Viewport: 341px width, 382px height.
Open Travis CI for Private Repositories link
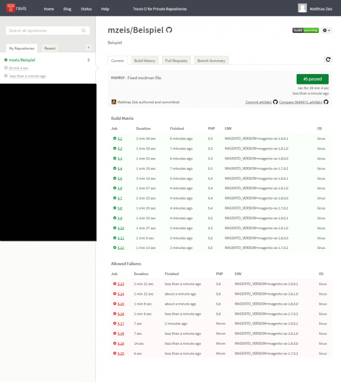tap(160, 9)
